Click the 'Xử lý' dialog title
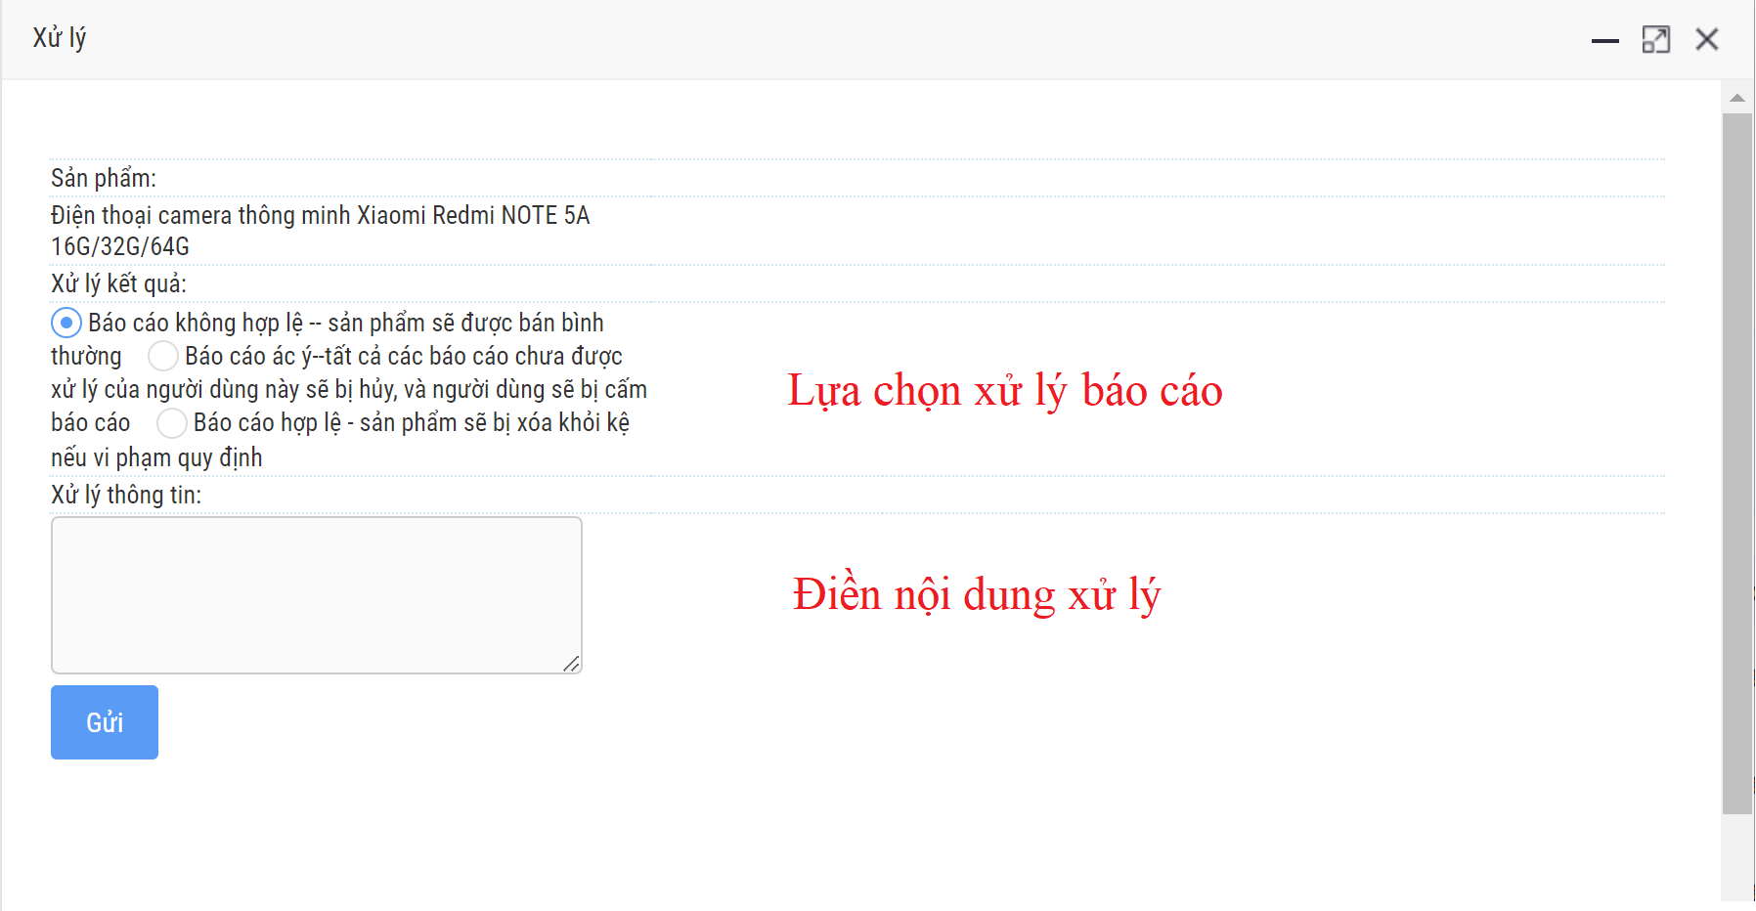Viewport: 1756px width, 911px height. [60, 38]
